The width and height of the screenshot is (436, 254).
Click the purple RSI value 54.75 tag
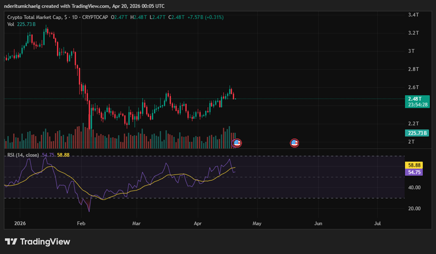[x=414, y=172]
